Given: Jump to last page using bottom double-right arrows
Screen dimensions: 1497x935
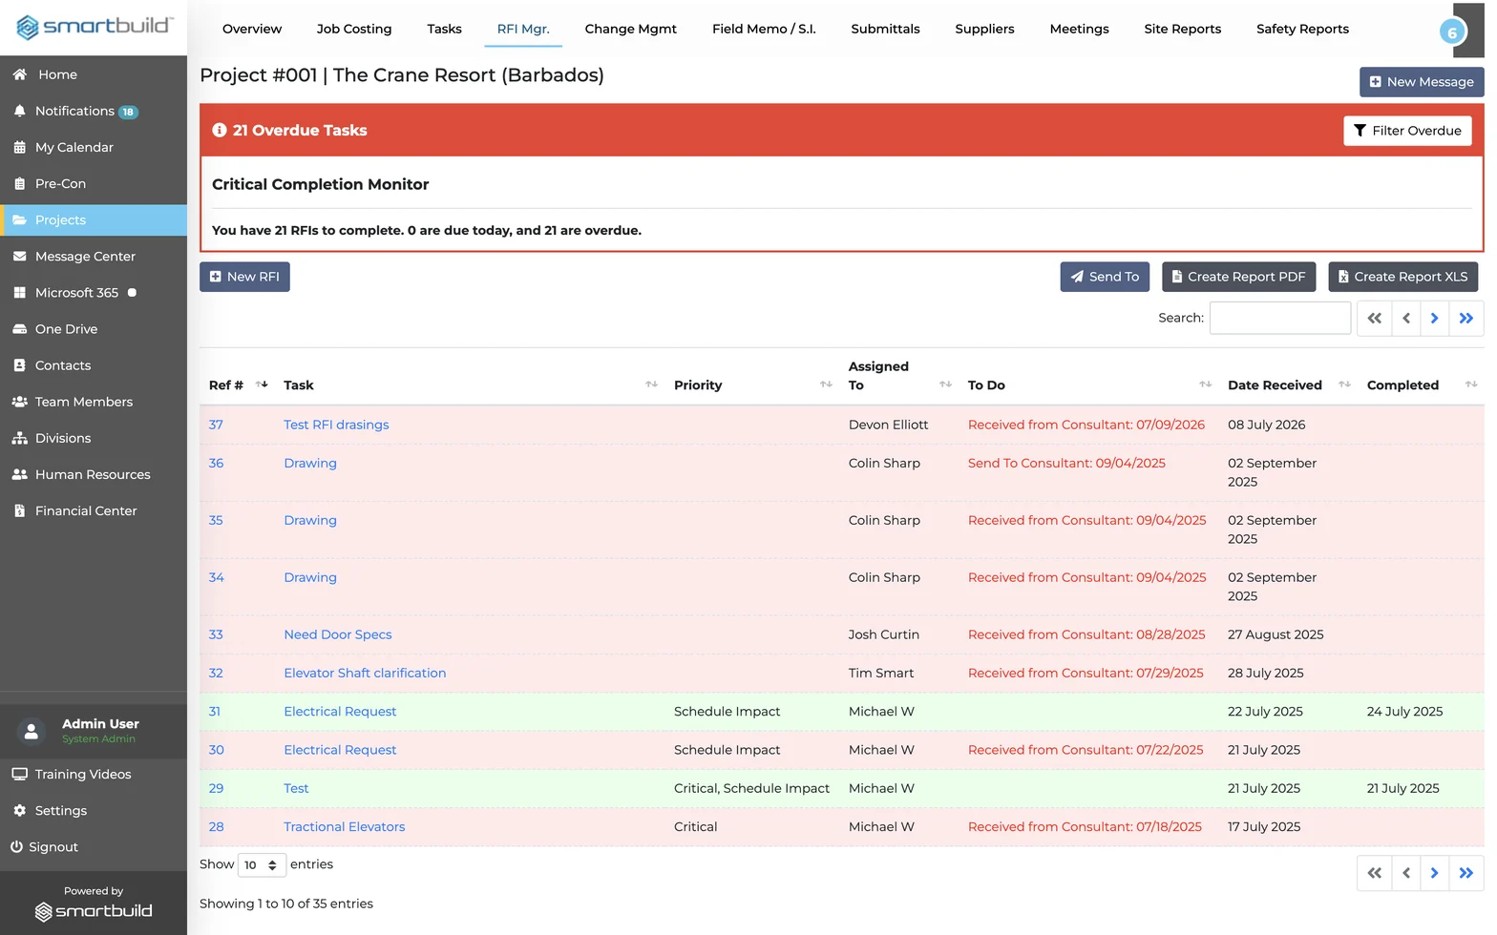Looking at the screenshot, I should pyautogui.click(x=1466, y=873).
